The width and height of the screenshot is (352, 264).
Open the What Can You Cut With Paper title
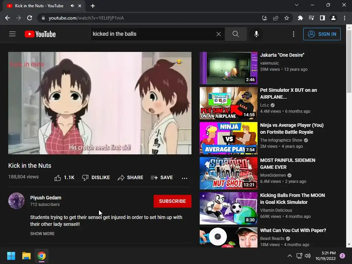pos(293,230)
